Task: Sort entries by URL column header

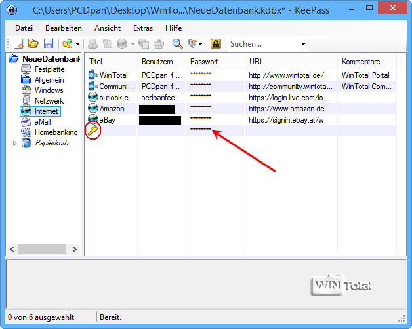Action: [x=291, y=62]
